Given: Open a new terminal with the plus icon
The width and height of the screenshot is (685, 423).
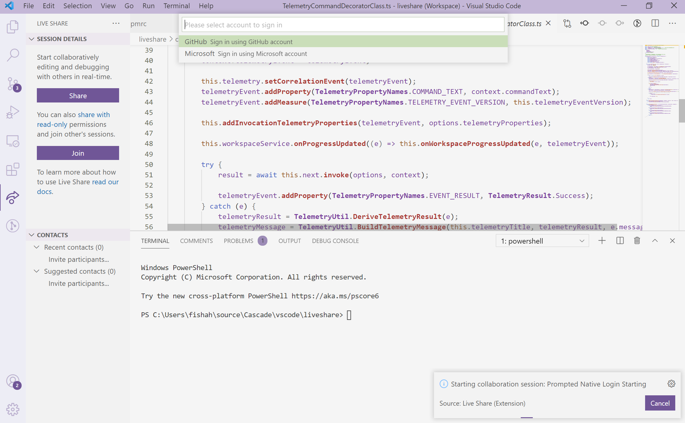Looking at the screenshot, I should coord(602,241).
